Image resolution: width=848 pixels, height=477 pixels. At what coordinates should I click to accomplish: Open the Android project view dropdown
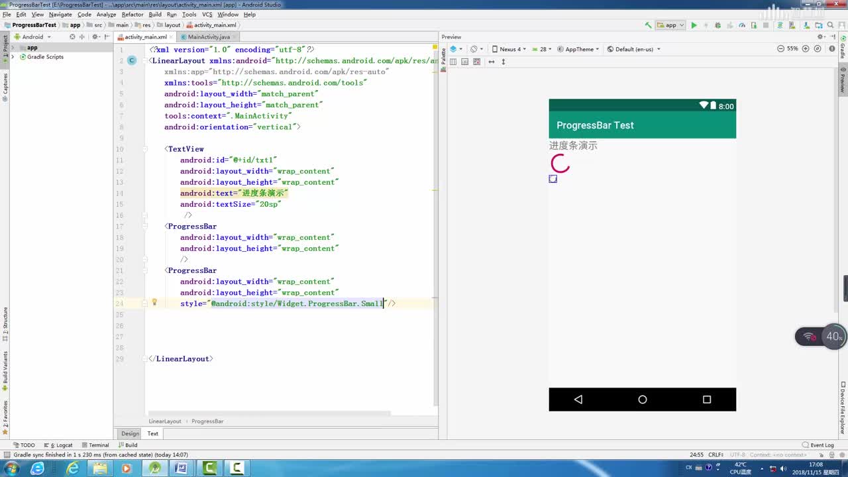tap(32, 37)
